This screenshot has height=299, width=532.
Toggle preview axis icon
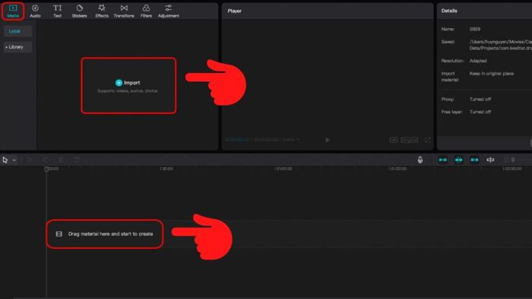(490, 160)
